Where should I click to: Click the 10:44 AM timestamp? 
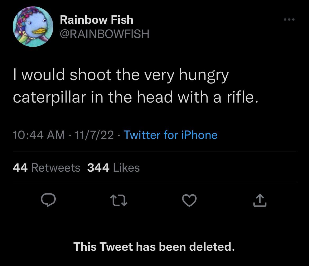39,135
